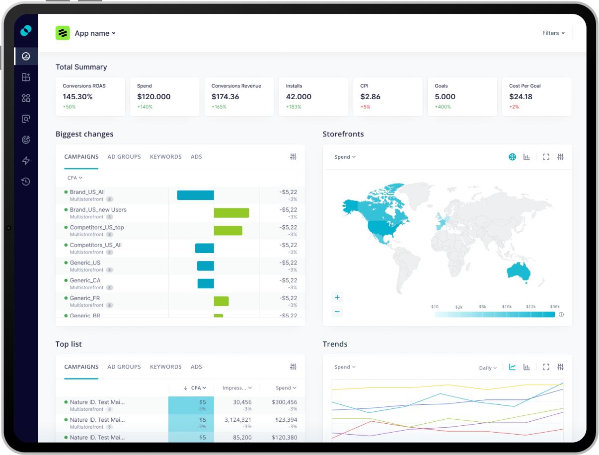Screen dimensions: 599x455
Task: Open Biggest changes panel settings sliders icon
Action: click(x=293, y=157)
